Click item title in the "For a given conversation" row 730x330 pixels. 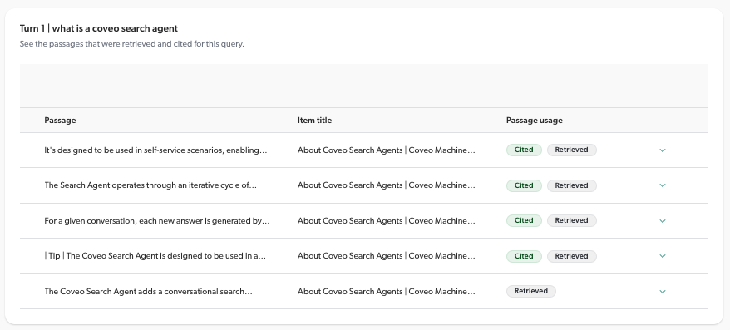click(387, 221)
